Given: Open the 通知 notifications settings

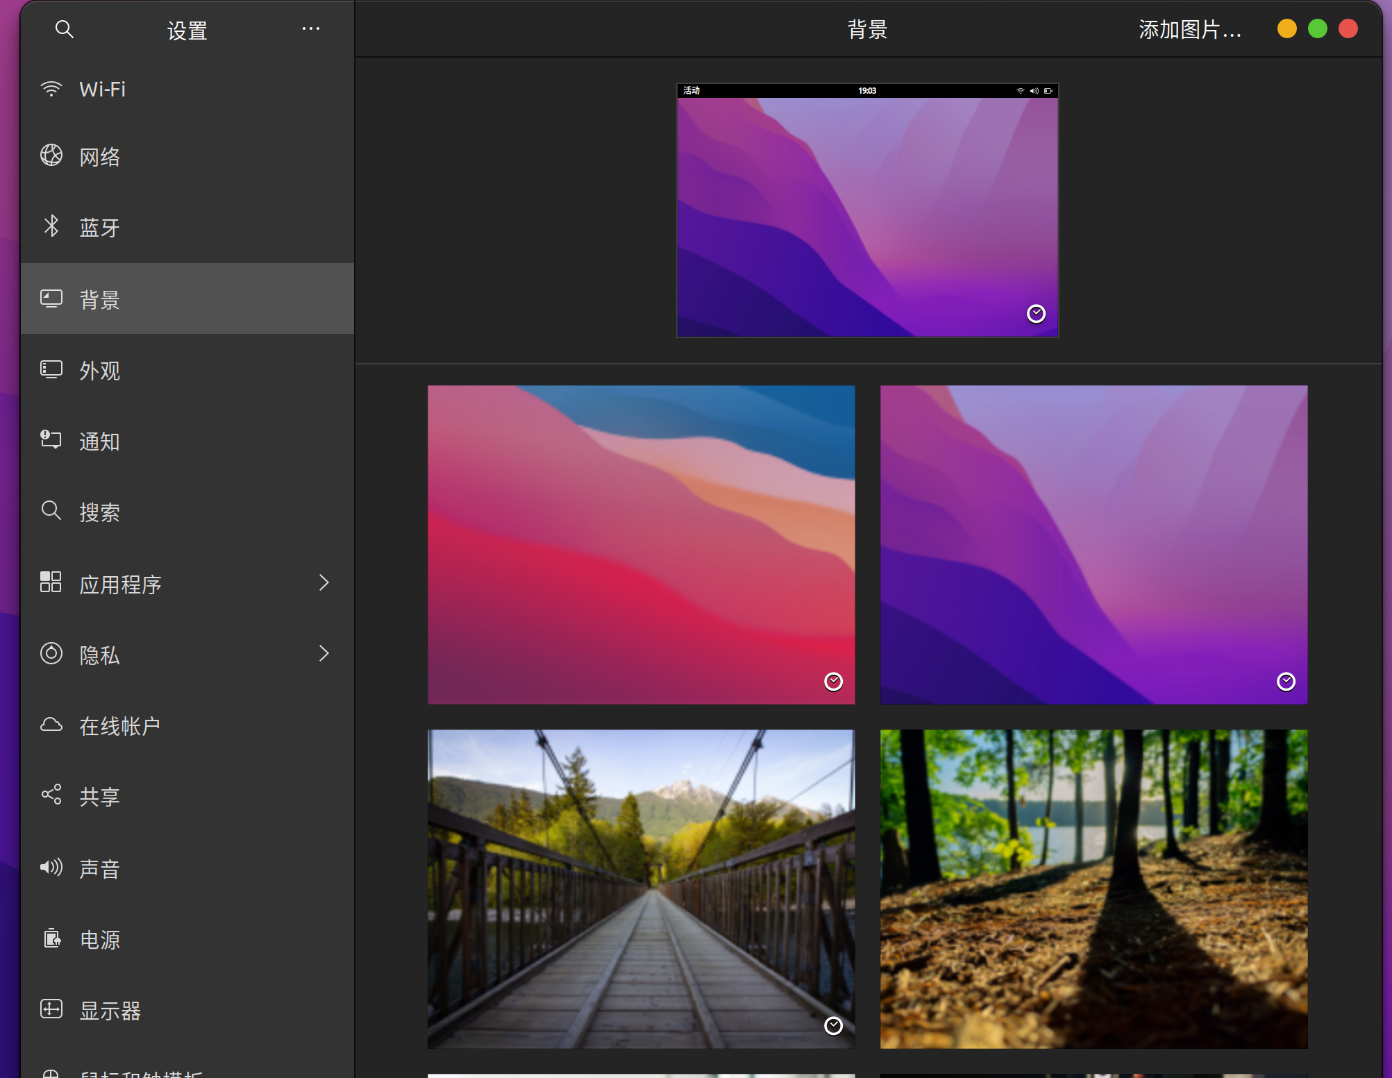Looking at the screenshot, I should pyautogui.click(x=99, y=441).
